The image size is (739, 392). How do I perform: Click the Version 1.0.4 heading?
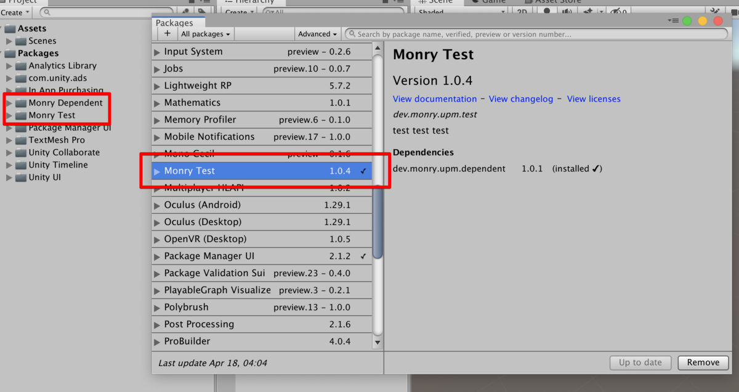click(x=433, y=80)
